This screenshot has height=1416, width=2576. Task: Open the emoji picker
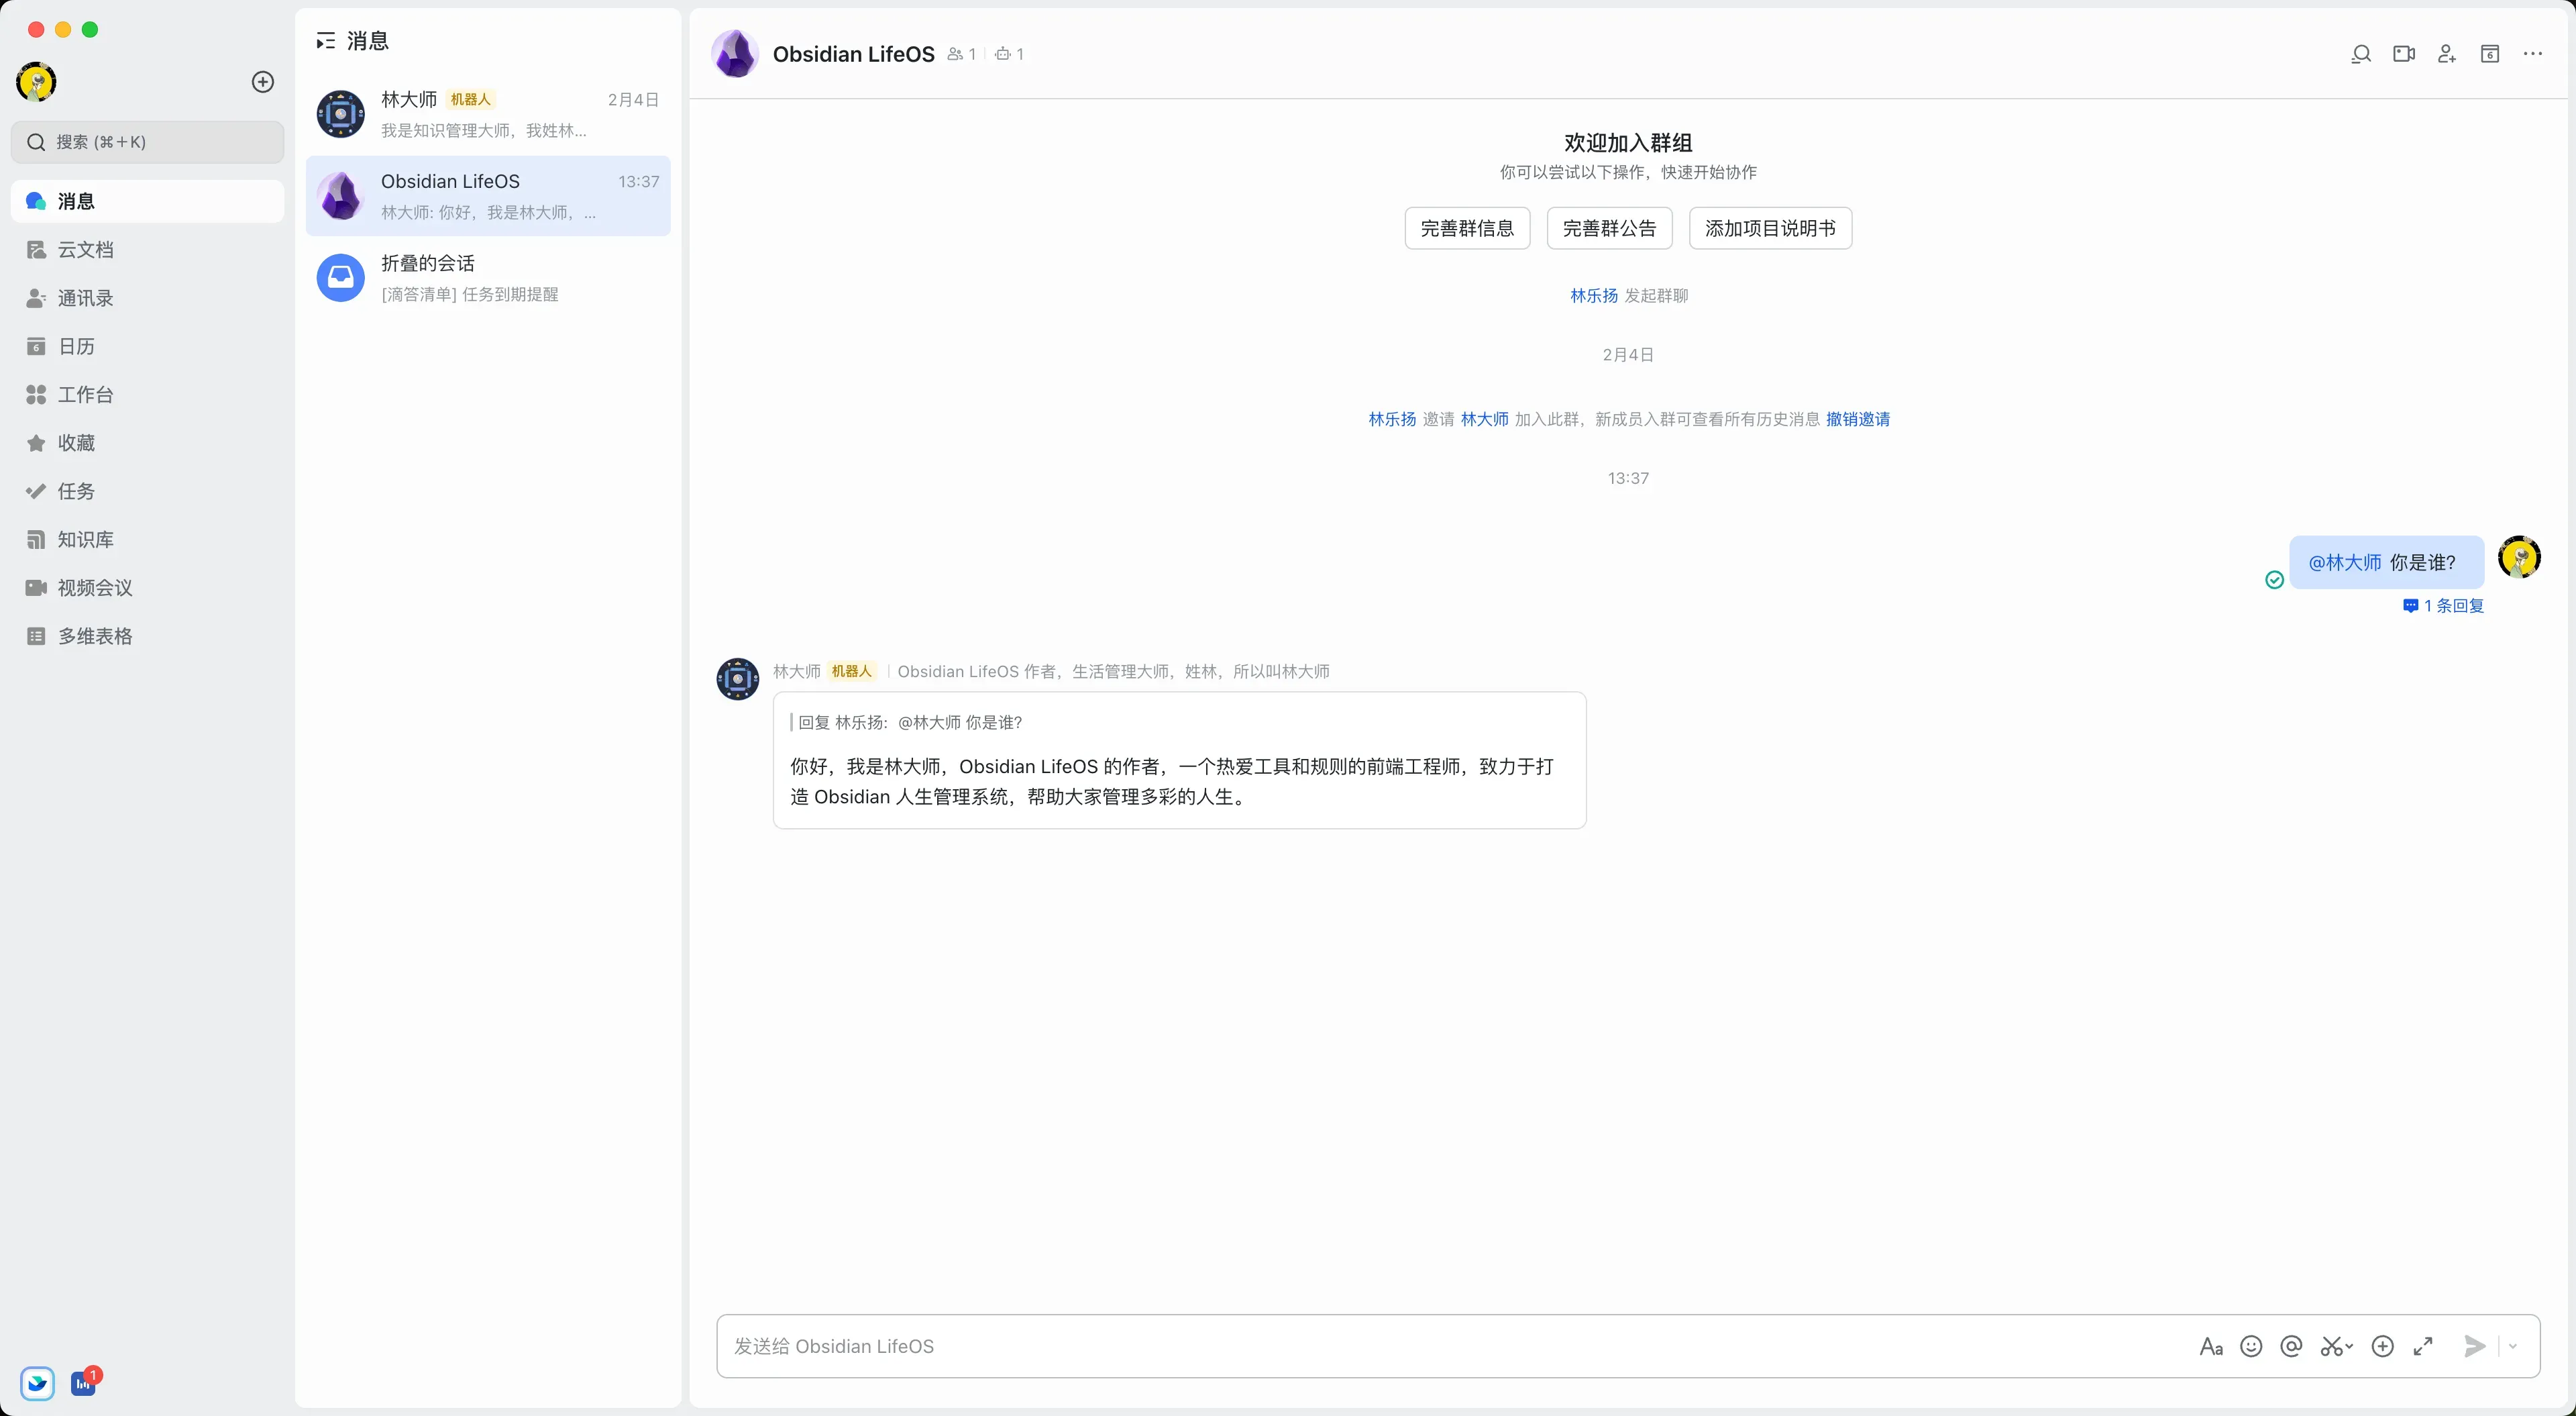coord(2251,1346)
